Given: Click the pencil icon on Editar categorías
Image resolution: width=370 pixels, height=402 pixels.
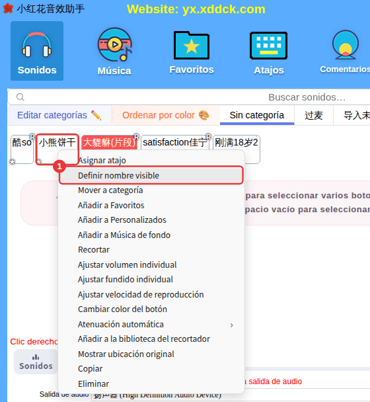Looking at the screenshot, I should pos(96,115).
